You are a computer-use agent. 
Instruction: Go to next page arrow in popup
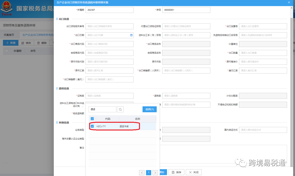coord(155,172)
